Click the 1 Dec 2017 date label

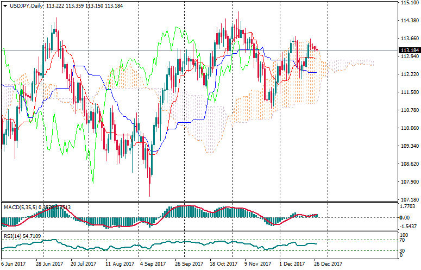293,264
